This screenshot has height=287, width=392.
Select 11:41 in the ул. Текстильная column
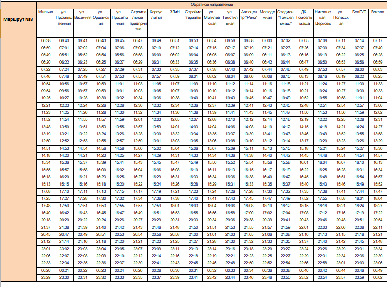click(230, 113)
